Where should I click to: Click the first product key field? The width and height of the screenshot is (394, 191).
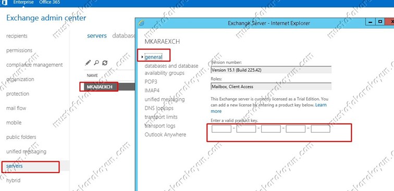click(x=221, y=129)
